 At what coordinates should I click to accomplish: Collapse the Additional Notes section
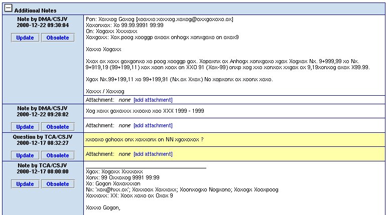tap(8, 9)
